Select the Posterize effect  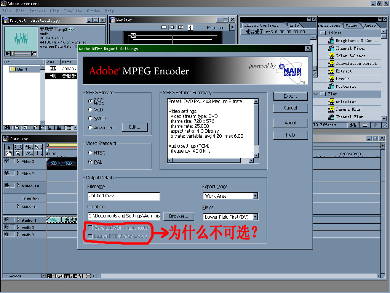(346, 87)
